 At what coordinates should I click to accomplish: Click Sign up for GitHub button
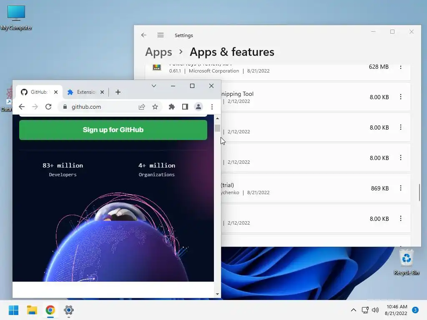[113, 130]
